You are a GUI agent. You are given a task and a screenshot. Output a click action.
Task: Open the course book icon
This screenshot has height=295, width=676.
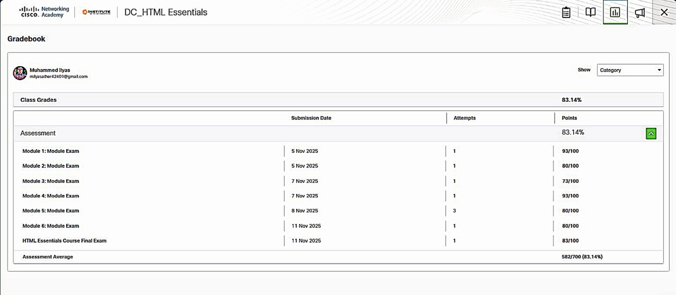[590, 12]
